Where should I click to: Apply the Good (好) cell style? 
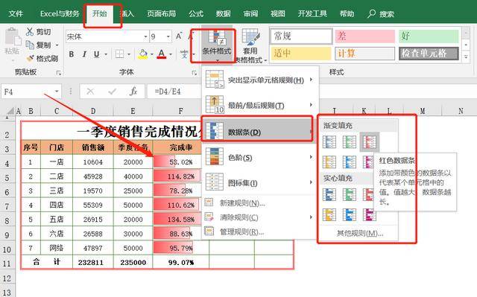pos(429,36)
